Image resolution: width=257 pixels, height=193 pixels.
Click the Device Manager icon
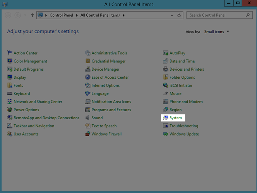[88, 69]
